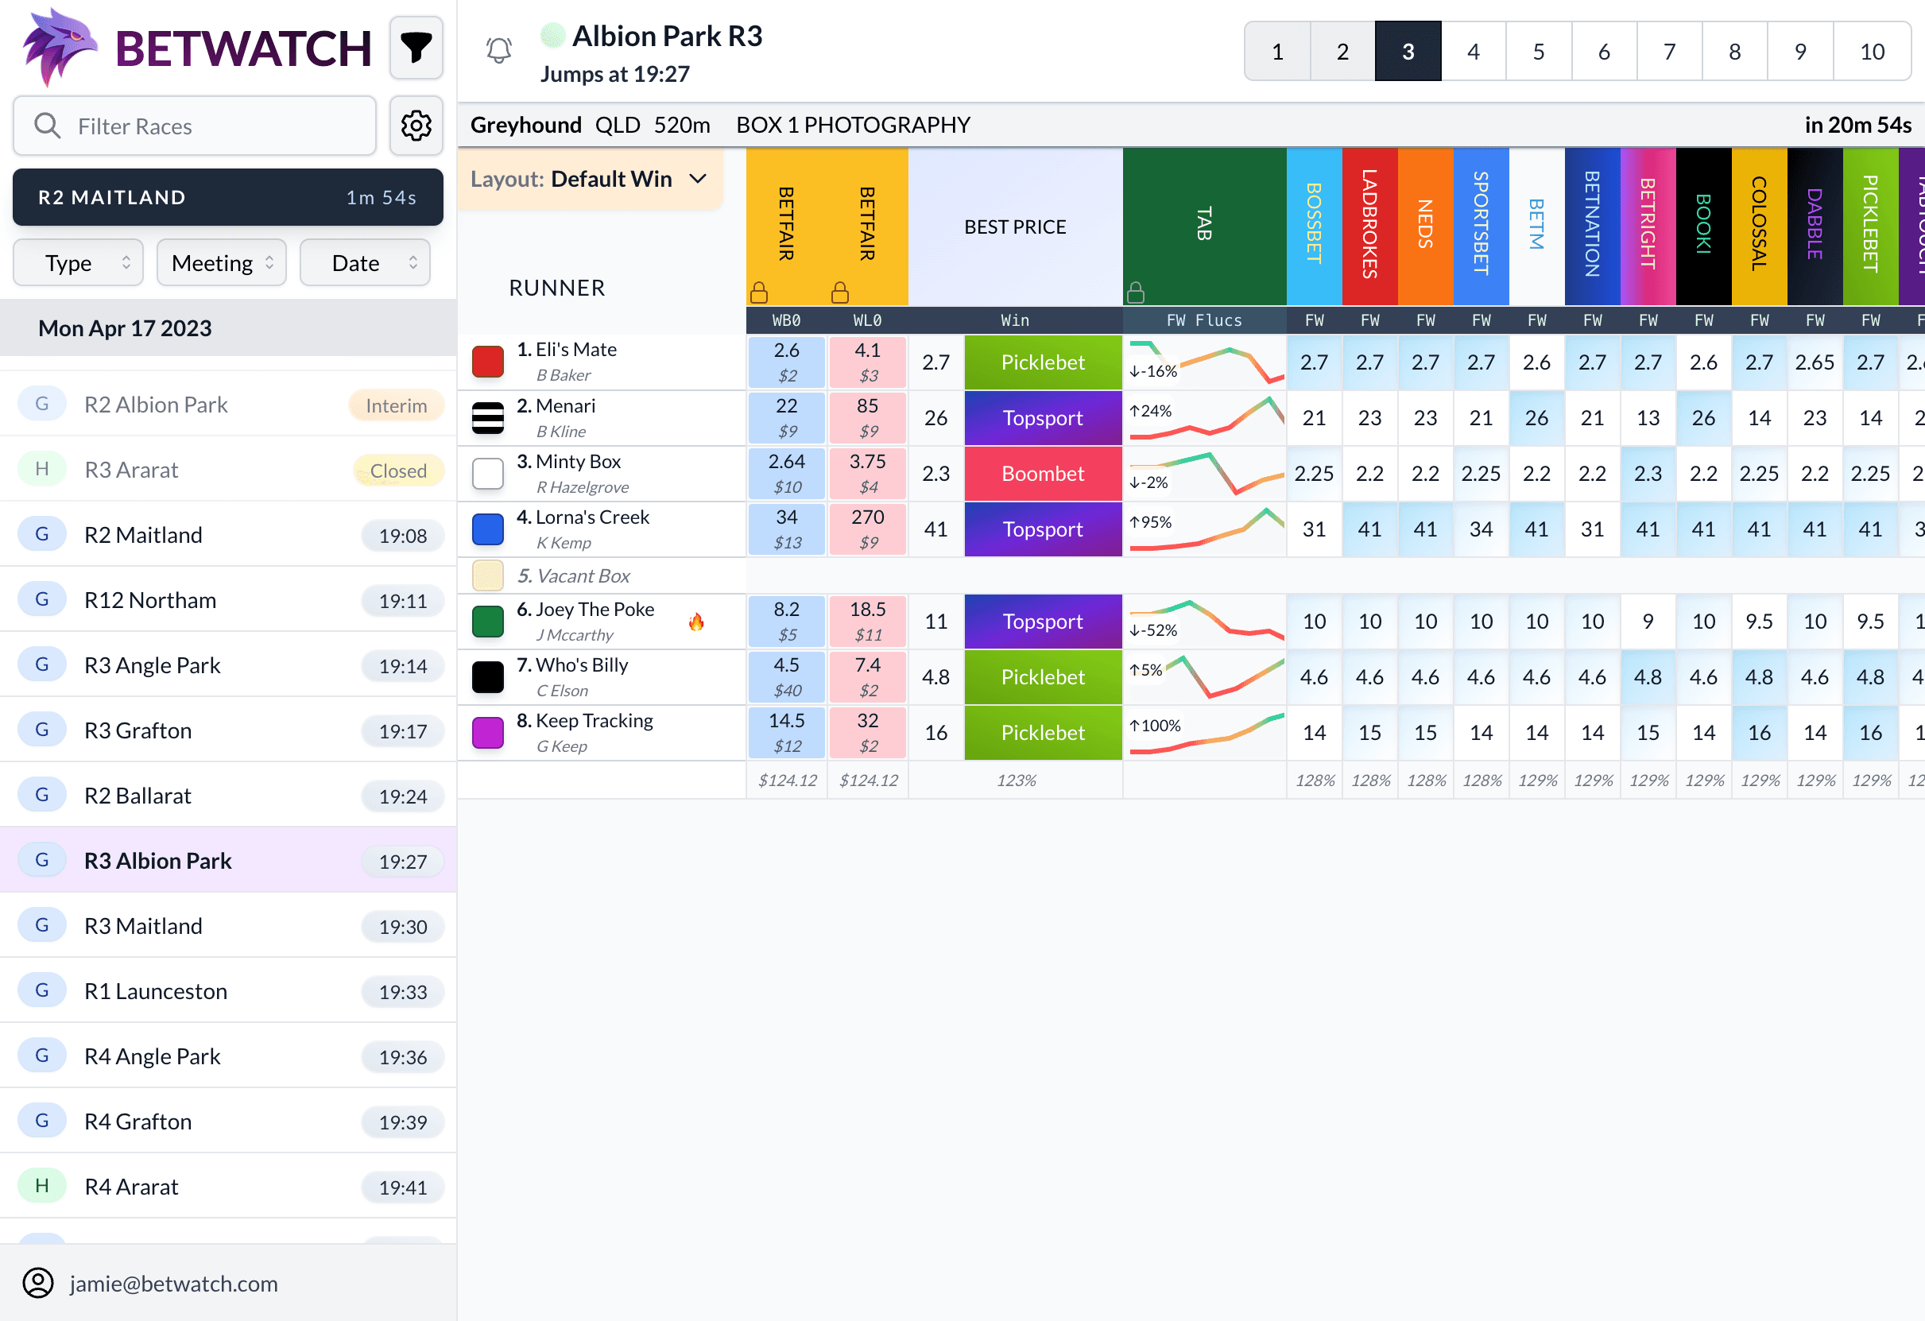Click the 5. Vacant Box row
Image resolution: width=1925 pixels, height=1321 pixels.
(x=602, y=575)
